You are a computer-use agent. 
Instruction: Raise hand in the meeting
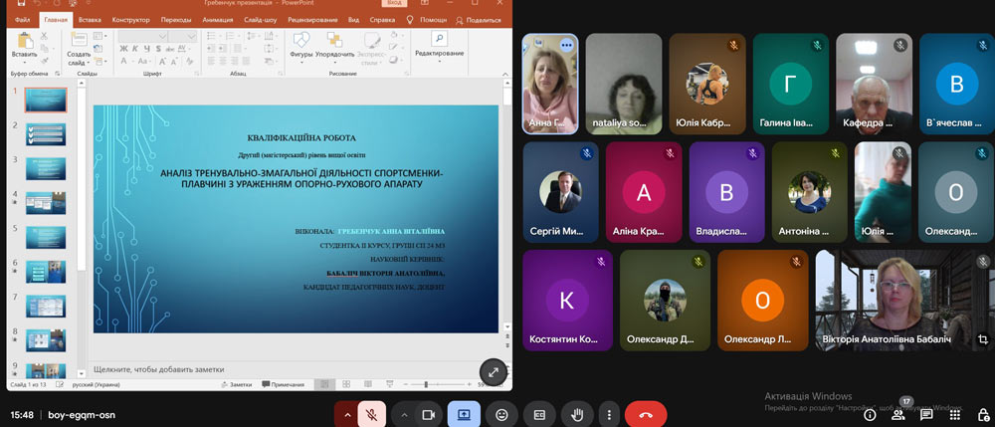[576, 414]
